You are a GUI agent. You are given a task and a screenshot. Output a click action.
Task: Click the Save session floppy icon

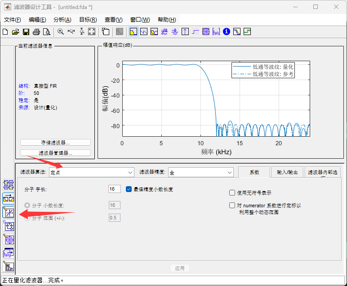26,31
